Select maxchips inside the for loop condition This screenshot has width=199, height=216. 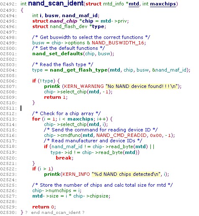[80, 119]
